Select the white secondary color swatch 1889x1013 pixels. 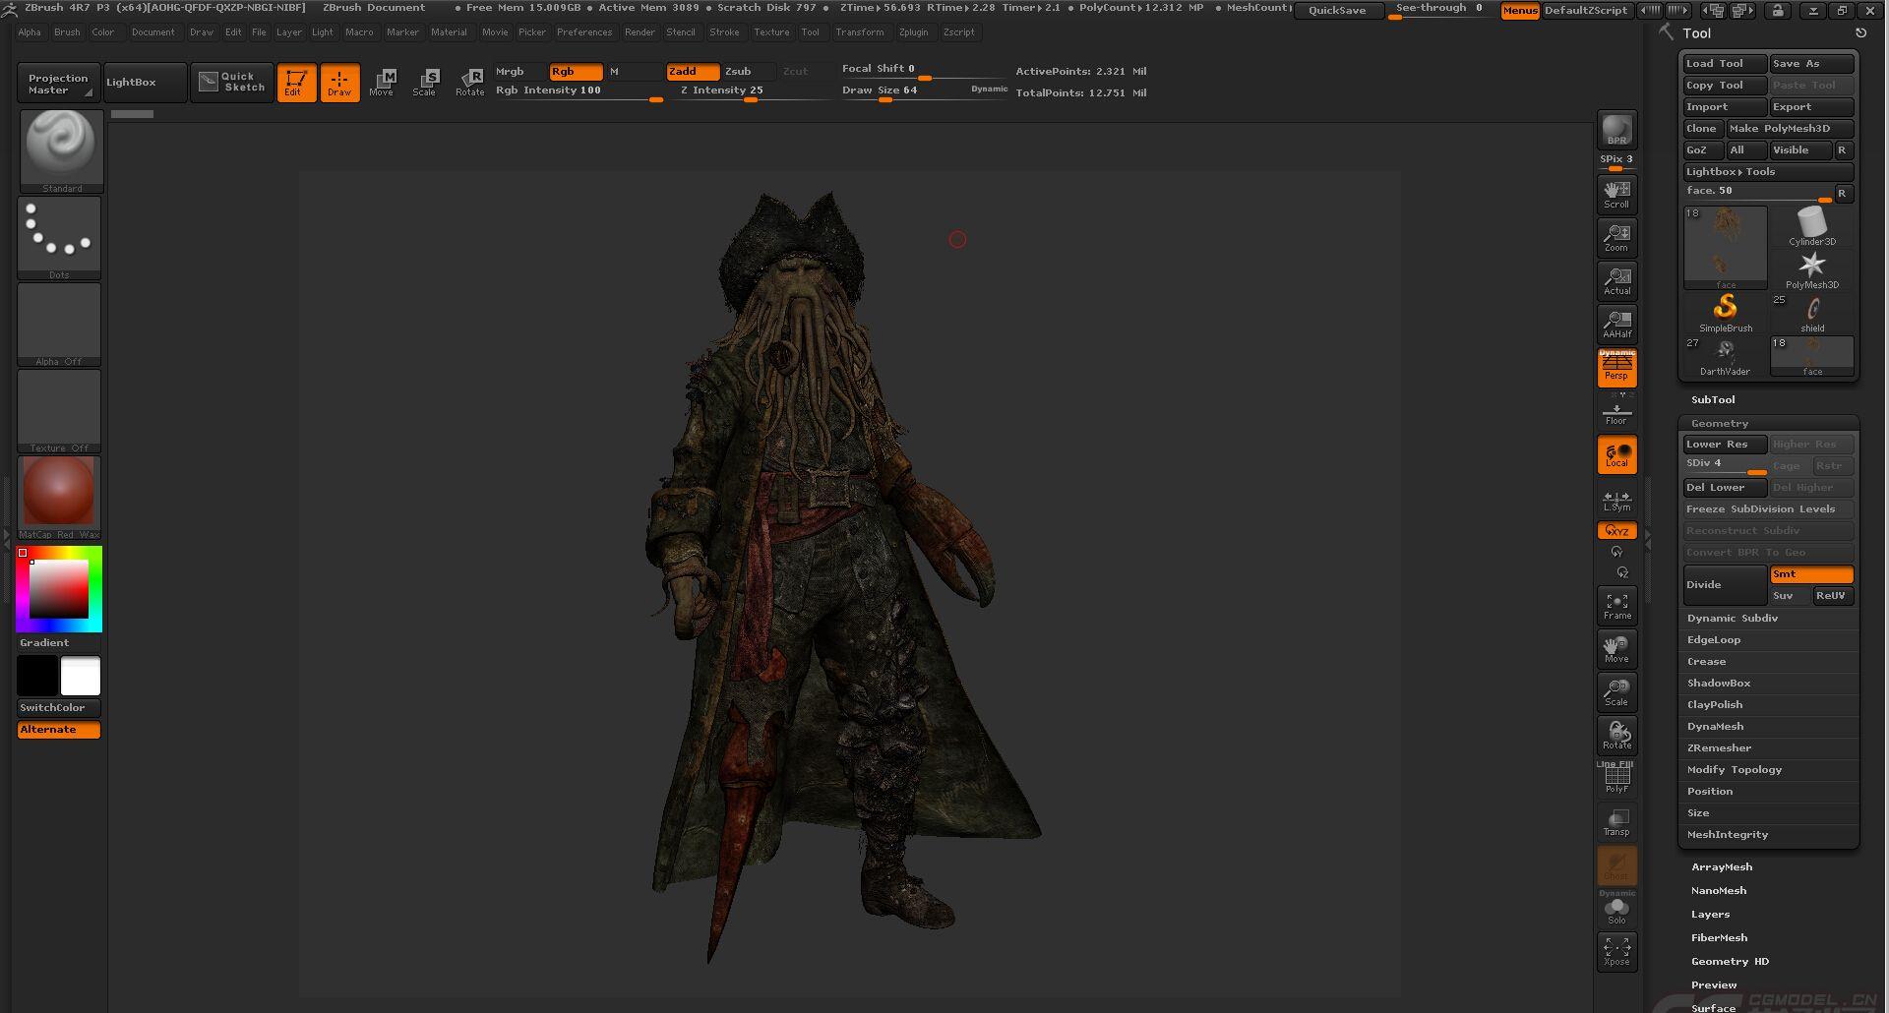point(81,677)
